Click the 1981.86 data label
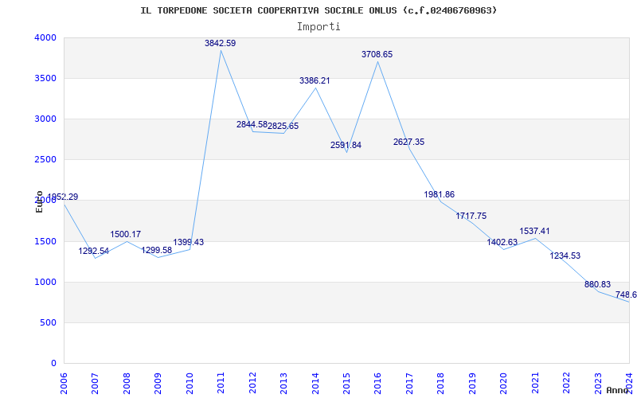The height and width of the screenshot is (398, 637). point(440,194)
